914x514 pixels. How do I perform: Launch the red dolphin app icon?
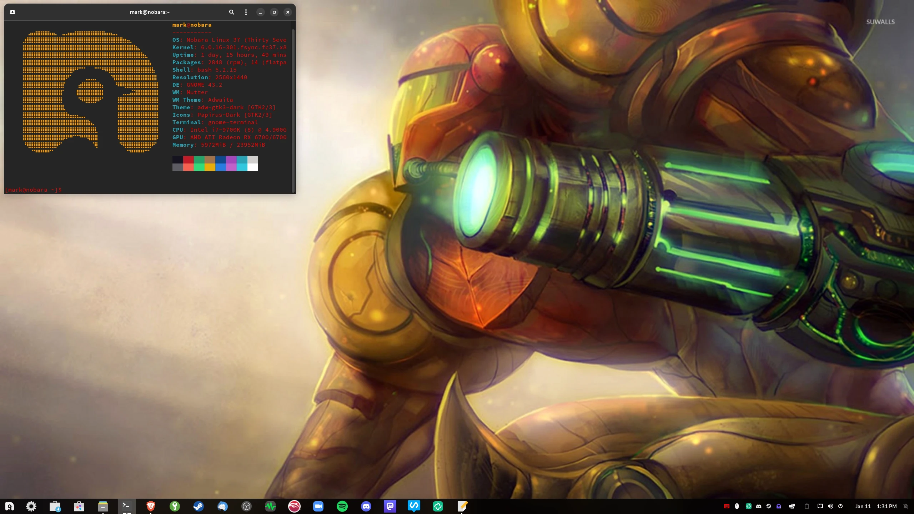(x=294, y=506)
